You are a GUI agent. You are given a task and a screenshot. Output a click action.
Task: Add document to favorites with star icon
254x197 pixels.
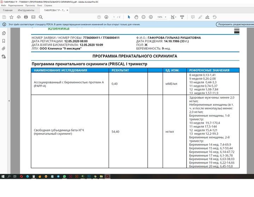pyautogui.click(x=11, y=17)
